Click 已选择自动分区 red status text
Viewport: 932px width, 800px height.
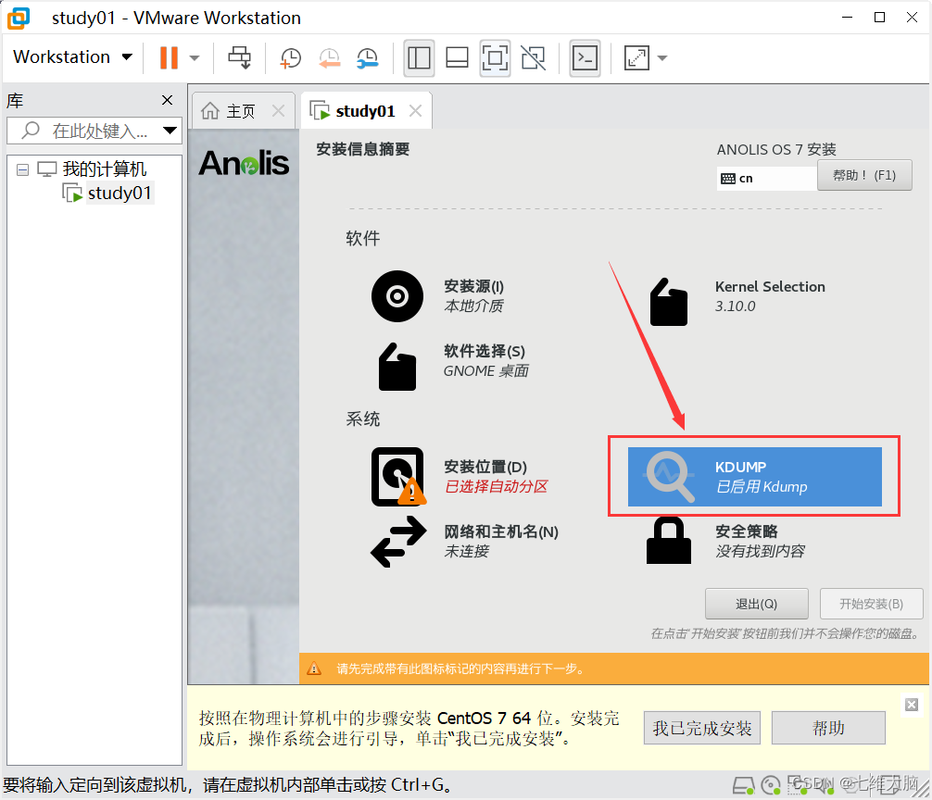click(497, 487)
